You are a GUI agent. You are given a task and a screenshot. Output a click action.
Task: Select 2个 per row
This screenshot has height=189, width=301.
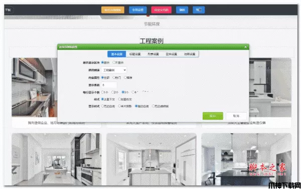113,92
